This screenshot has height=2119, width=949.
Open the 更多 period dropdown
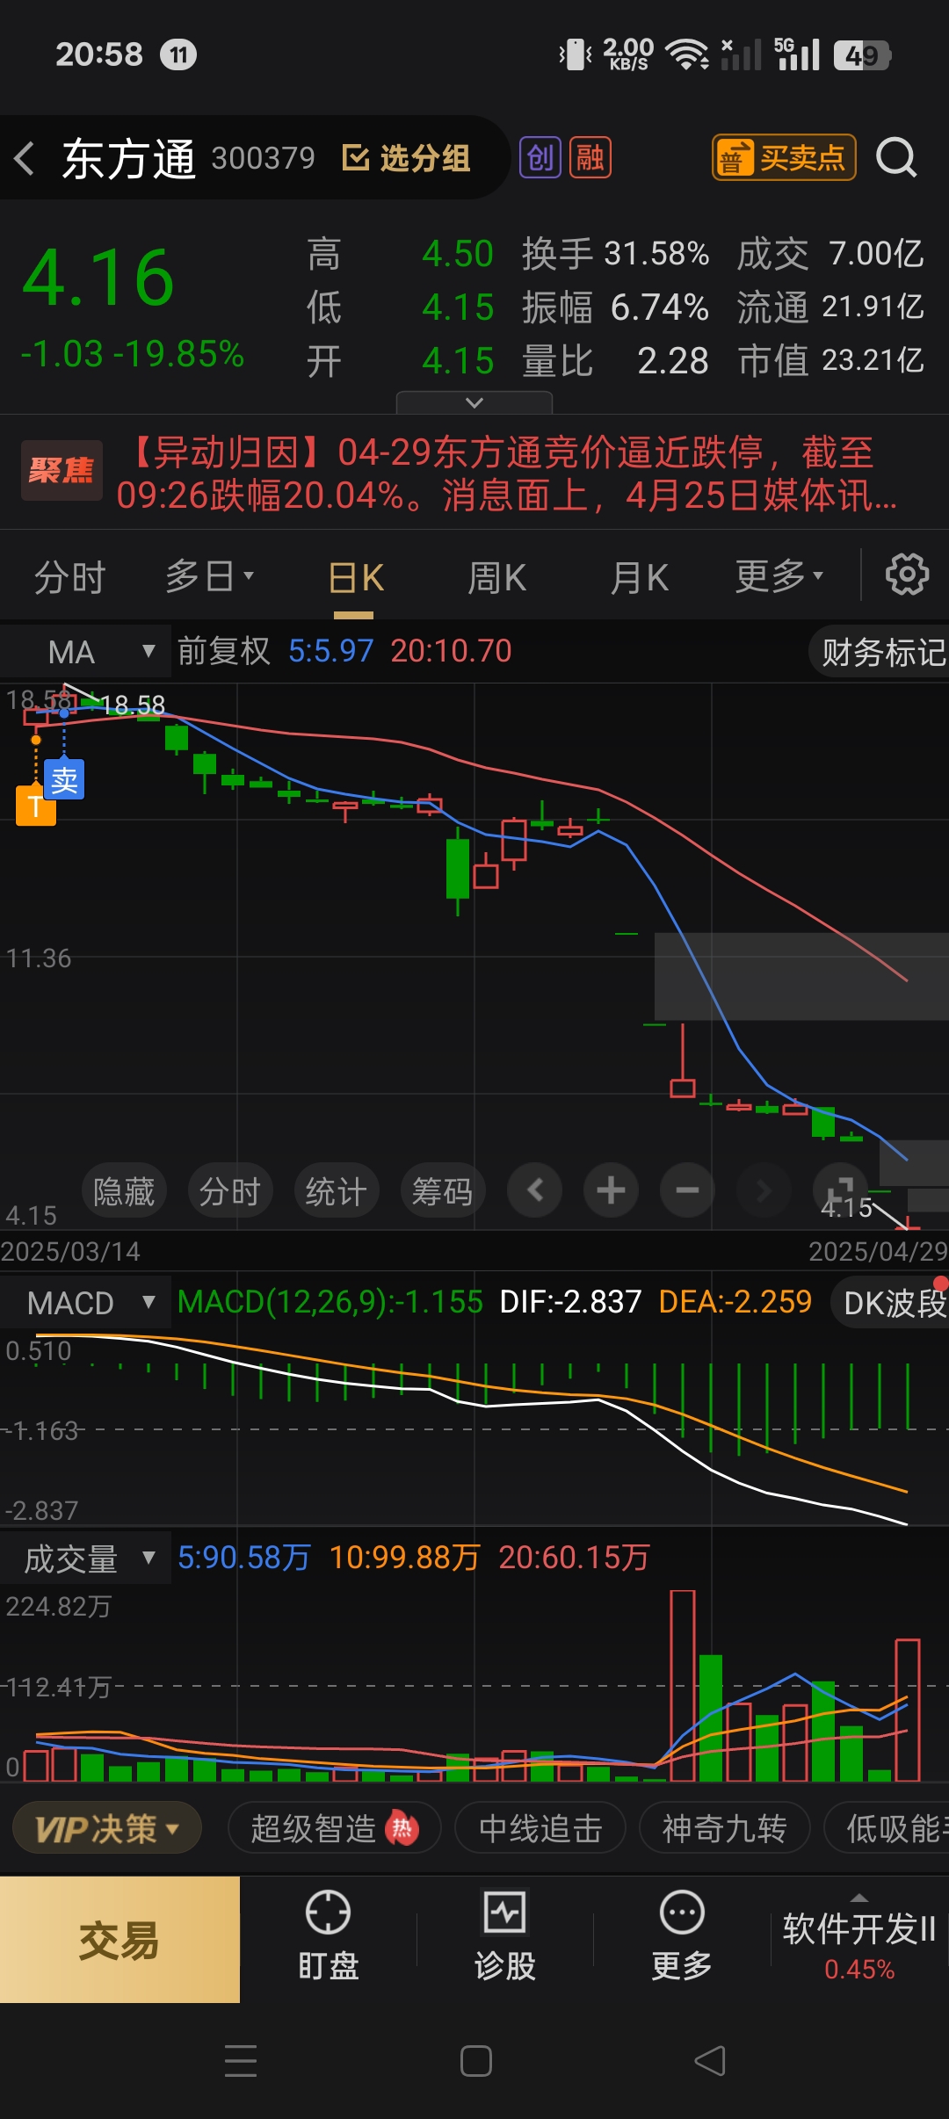coord(779,577)
